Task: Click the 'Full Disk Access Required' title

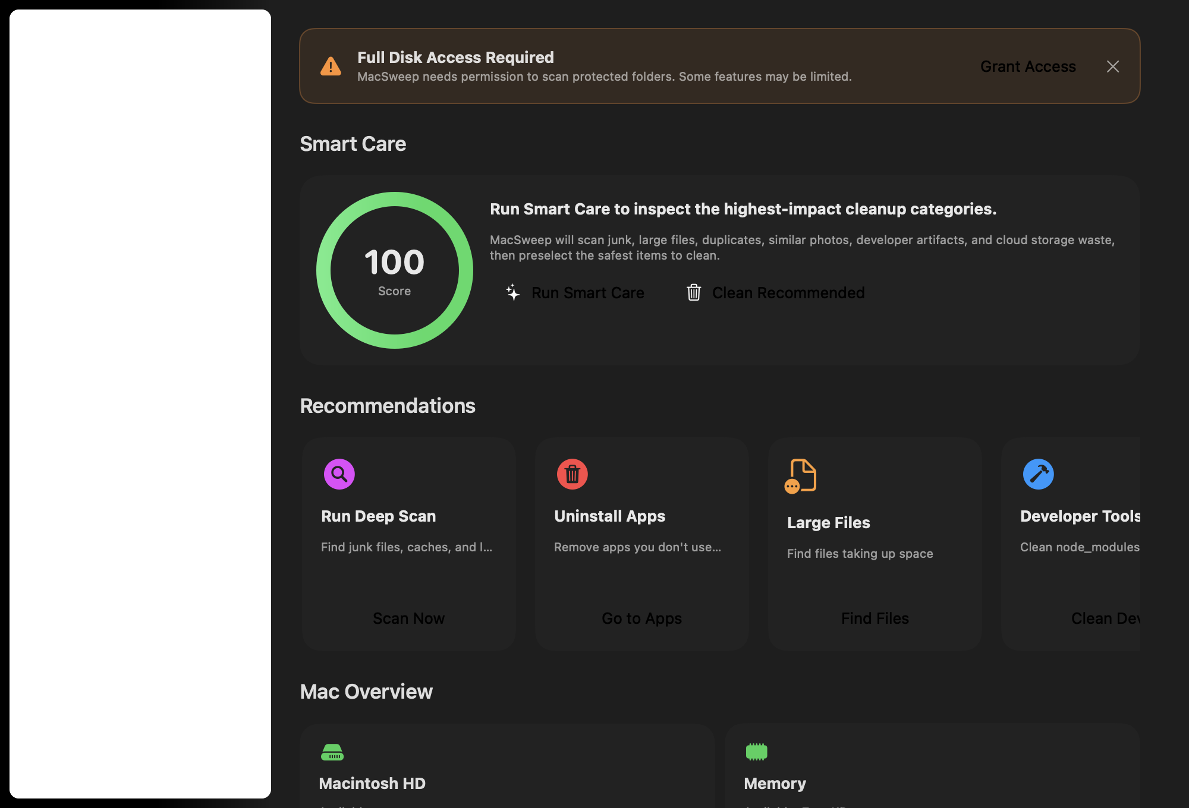Action: 455,58
